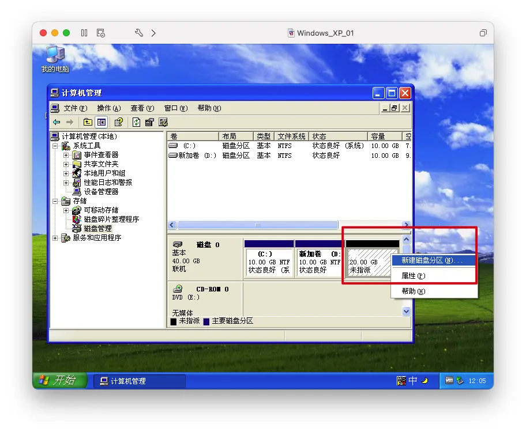Expand the 可移动存储 node

pyautogui.click(x=66, y=210)
